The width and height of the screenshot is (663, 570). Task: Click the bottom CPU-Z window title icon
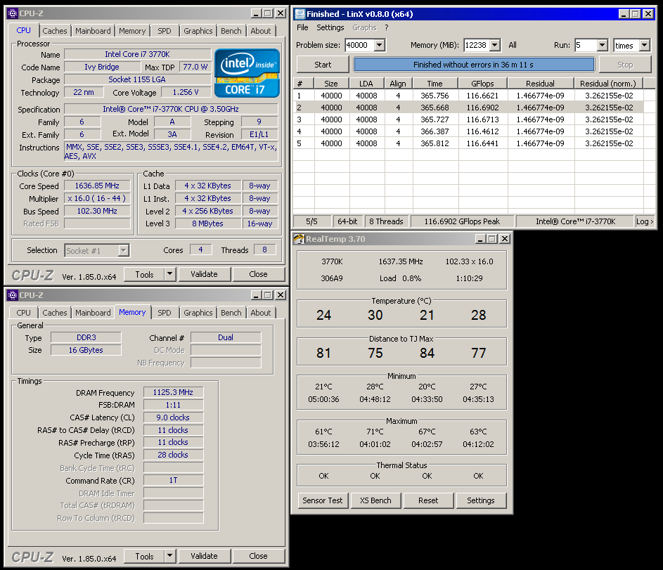13,295
